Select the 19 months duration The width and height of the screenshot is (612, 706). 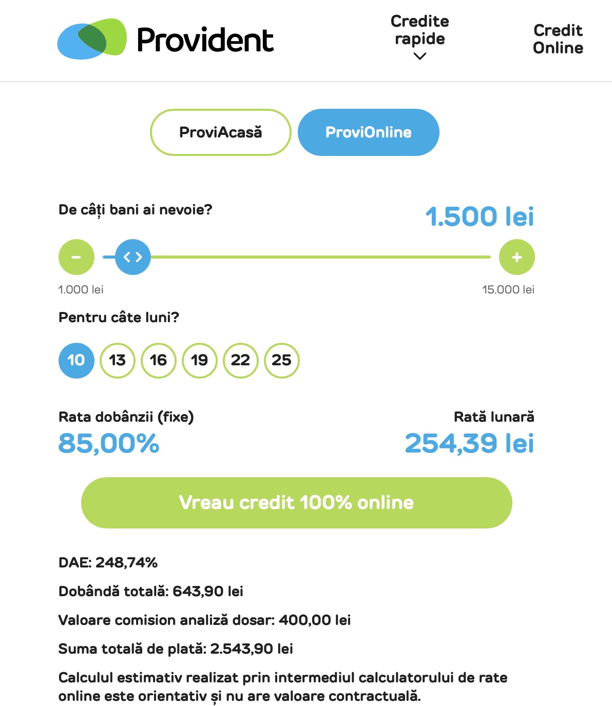pos(200,360)
